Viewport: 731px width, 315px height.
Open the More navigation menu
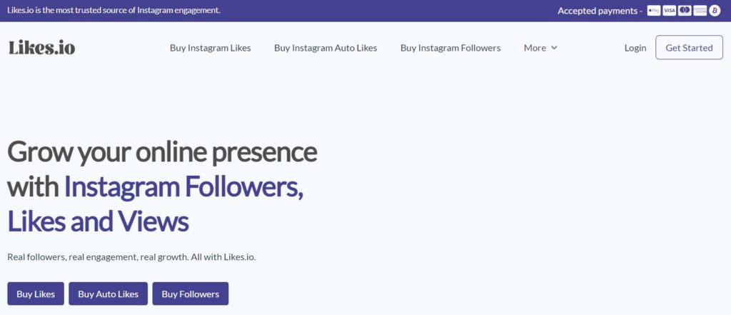pos(540,48)
